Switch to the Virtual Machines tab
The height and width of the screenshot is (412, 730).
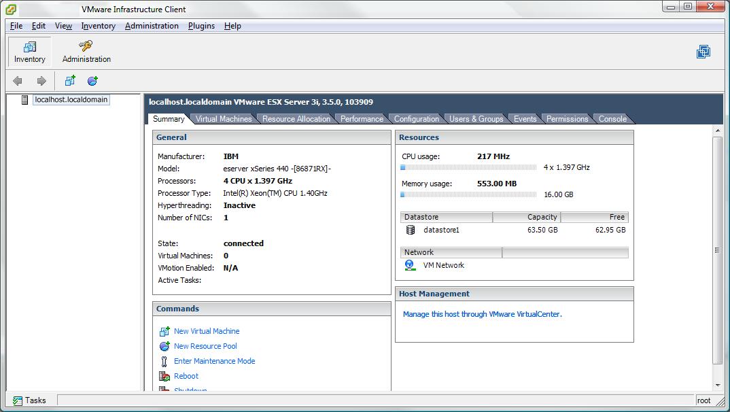pos(223,119)
